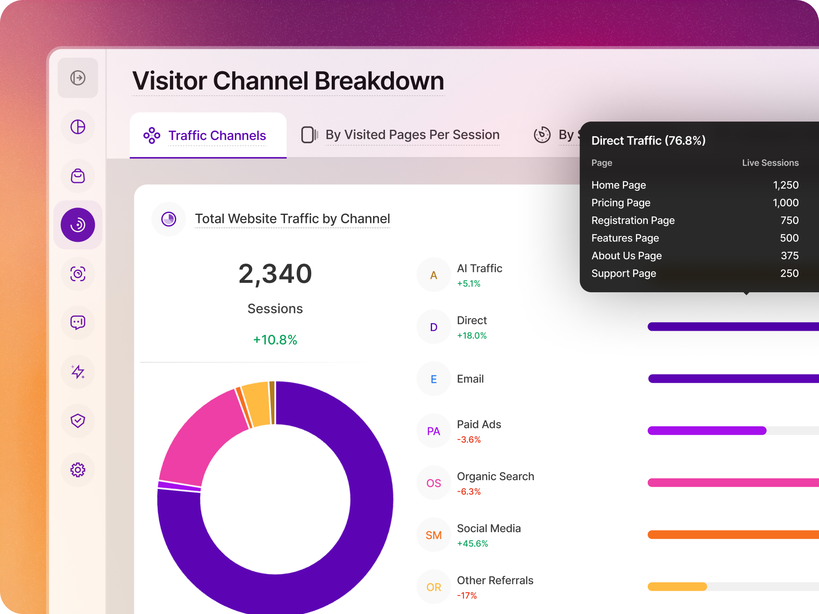This screenshot has height=614, width=819.
Task: Open the shopping bag sidebar icon
Action: click(78, 176)
